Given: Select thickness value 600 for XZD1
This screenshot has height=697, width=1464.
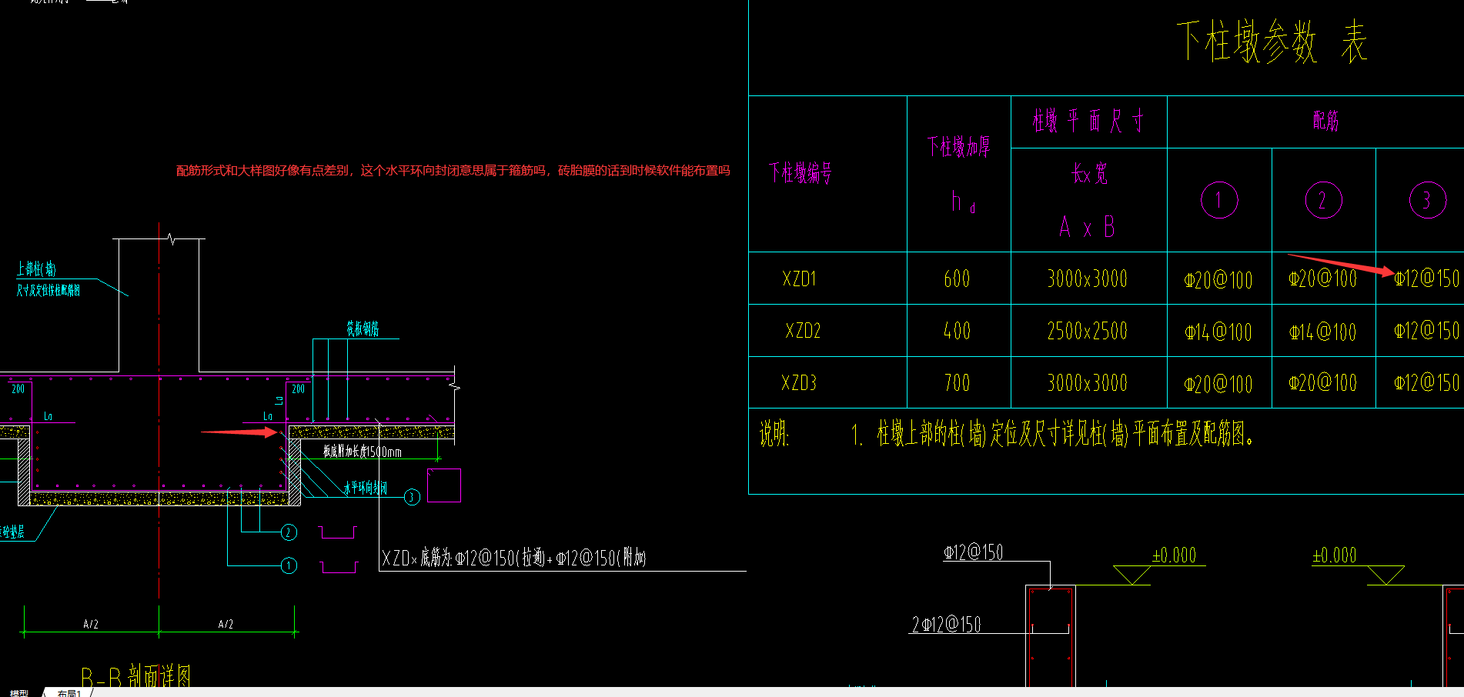Looking at the screenshot, I should click(957, 278).
